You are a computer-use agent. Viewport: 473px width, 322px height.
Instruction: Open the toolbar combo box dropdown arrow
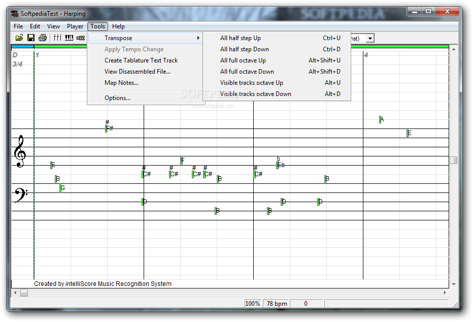pyautogui.click(x=370, y=38)
